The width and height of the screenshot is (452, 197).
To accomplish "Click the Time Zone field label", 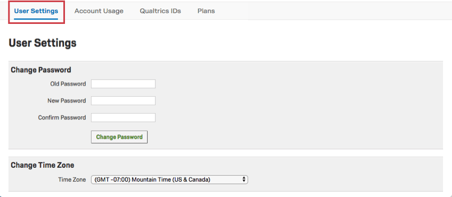I will click(x=72, y=180).
